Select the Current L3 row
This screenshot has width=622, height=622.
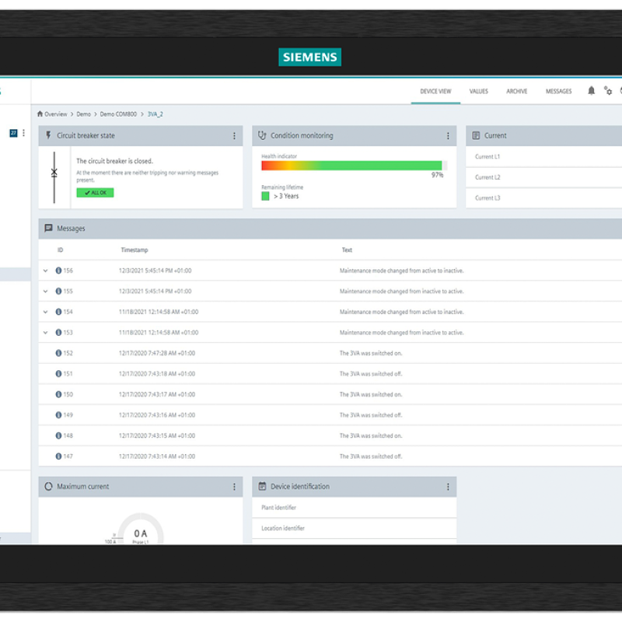543,198
